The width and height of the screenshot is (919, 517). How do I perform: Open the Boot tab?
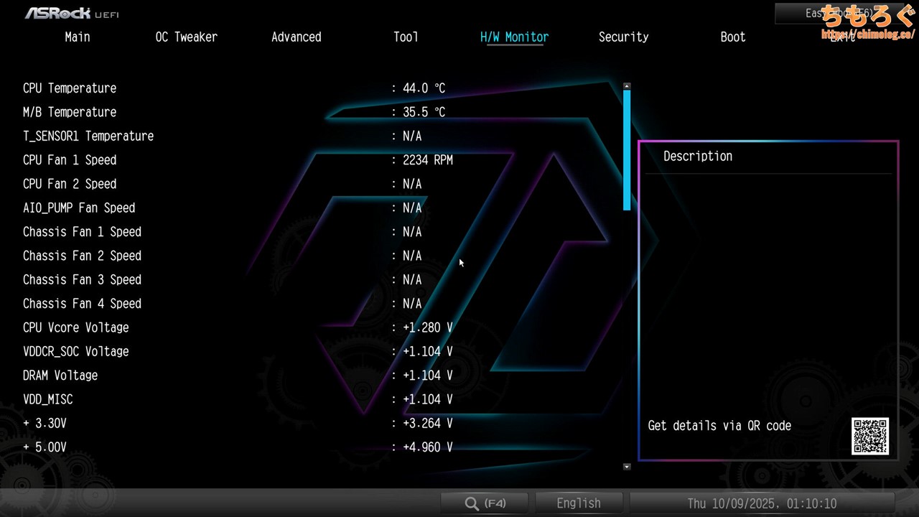(732, 37)
